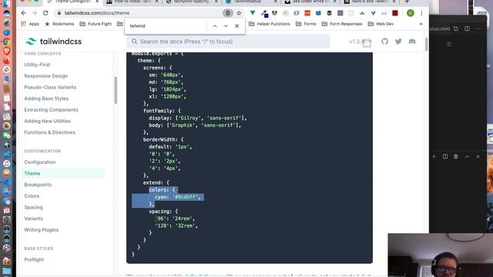The image size is (493, 277).
Task: Focus the Search the docs field
Action: click(228, 42)
